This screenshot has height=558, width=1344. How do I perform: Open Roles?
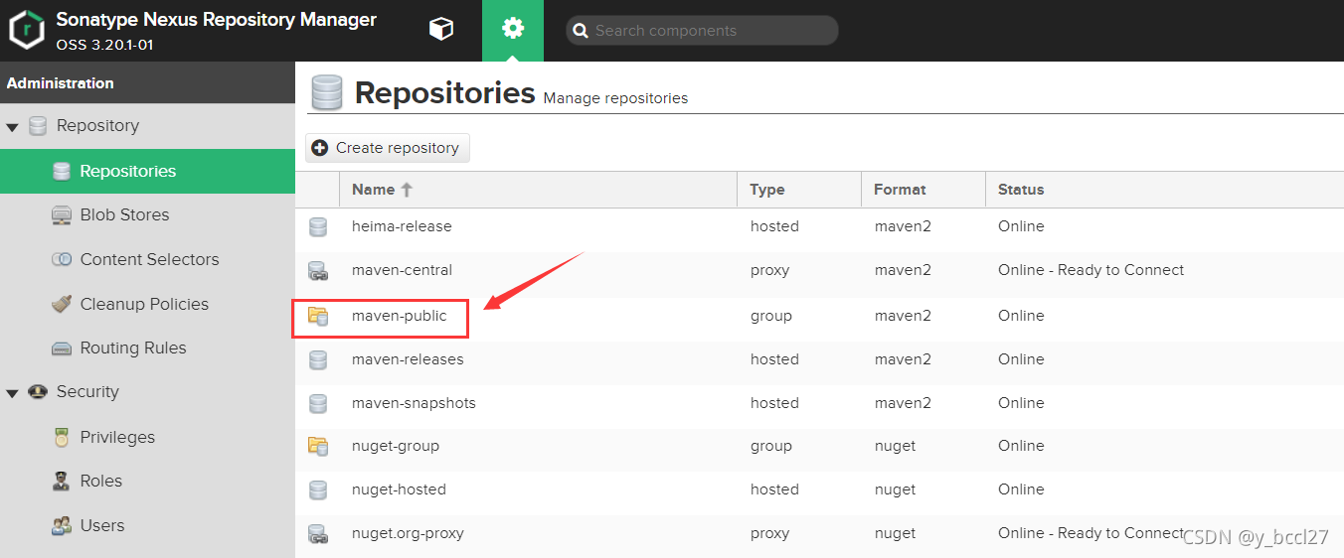101,481
